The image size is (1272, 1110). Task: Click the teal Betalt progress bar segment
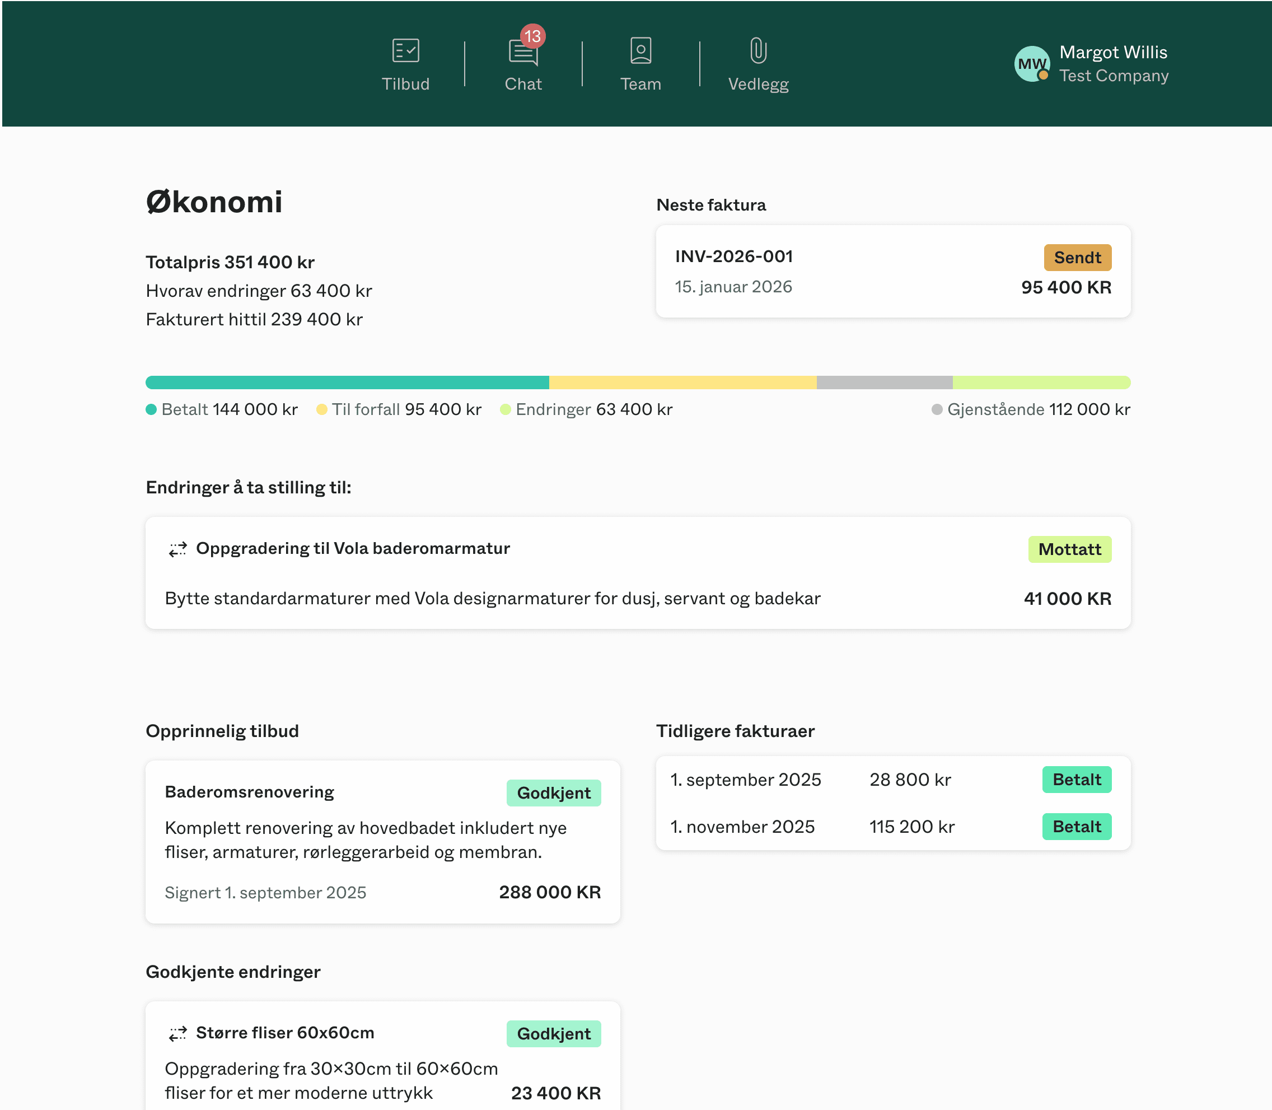tap(347, 382)
